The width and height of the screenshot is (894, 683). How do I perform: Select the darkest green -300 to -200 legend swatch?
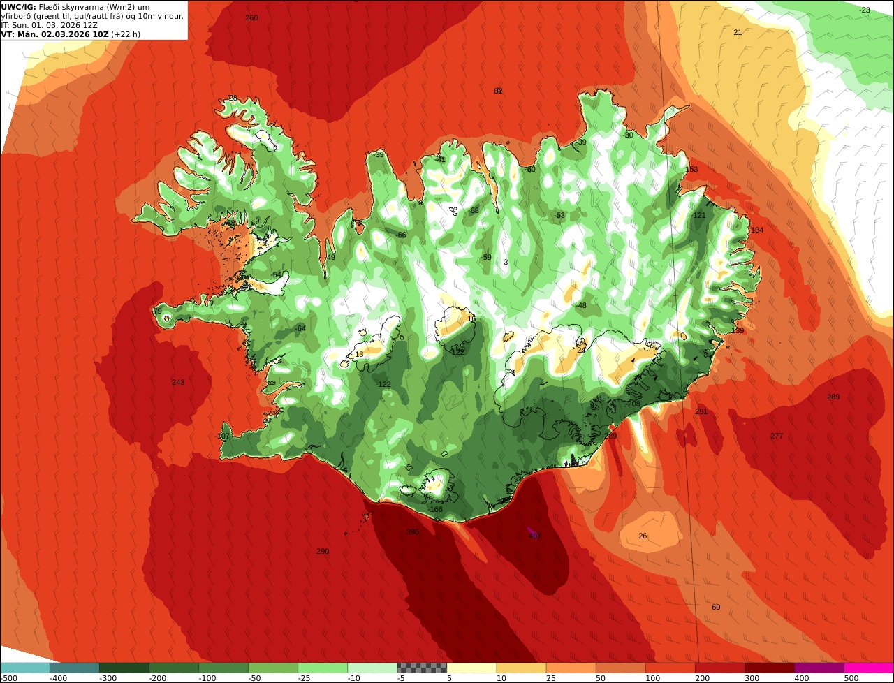pyautogui.click(x=124, y=668)
